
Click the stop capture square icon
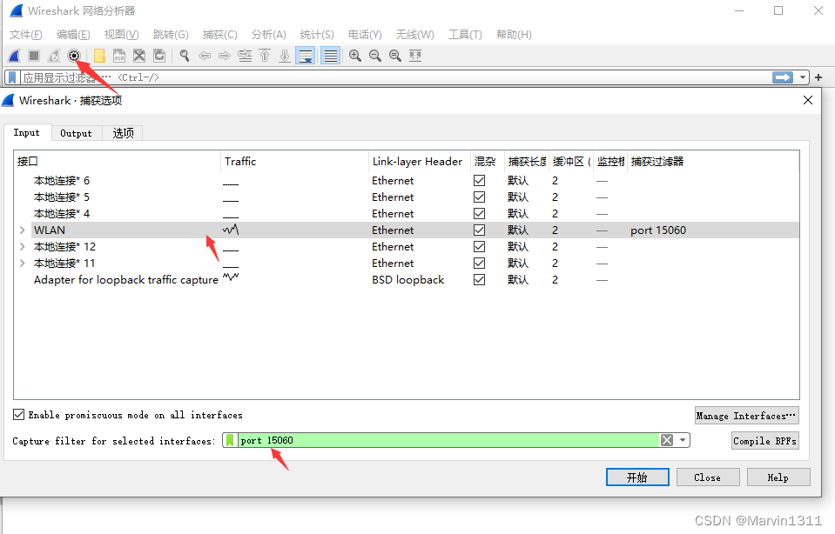coord(34,56)
